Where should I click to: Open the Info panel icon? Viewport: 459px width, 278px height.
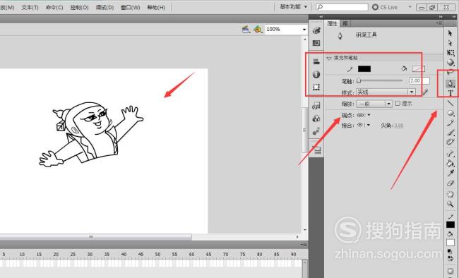click(316, 74)
